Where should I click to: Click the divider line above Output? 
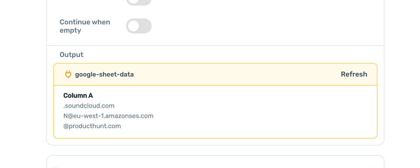click(x=215, y=45)
